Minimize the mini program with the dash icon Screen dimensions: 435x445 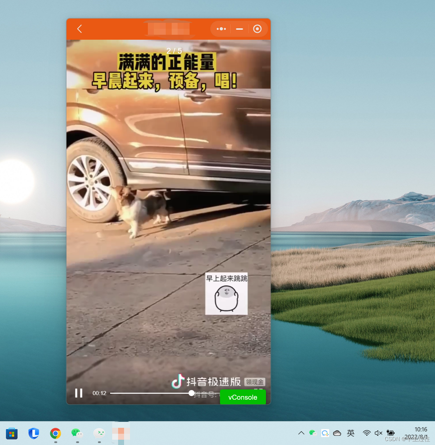coord(239,29)
